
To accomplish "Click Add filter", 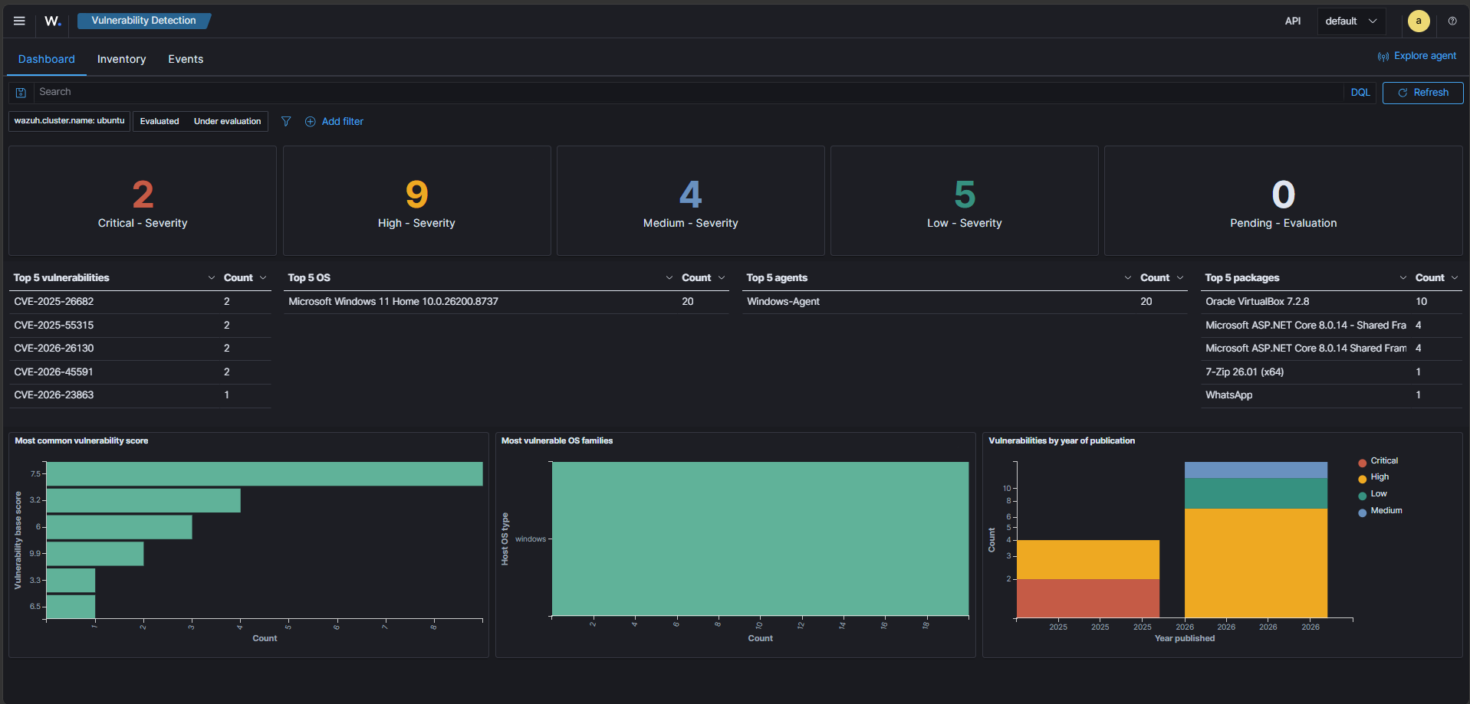I will pos(334,121).
